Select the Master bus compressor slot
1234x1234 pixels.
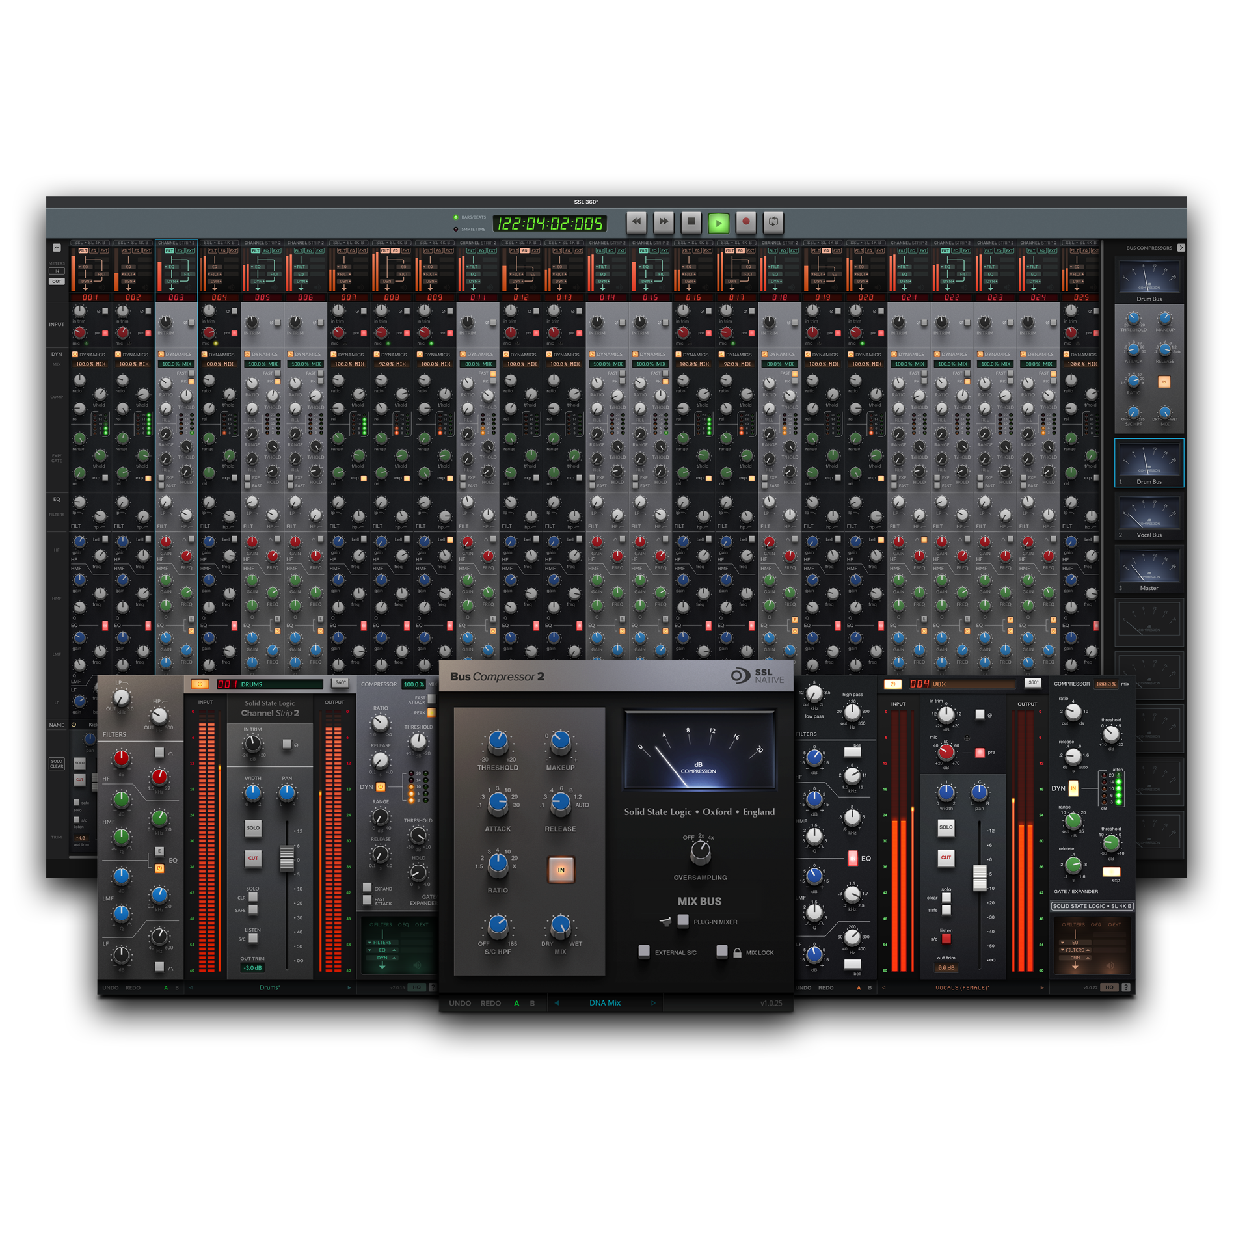coord(1149,570)
